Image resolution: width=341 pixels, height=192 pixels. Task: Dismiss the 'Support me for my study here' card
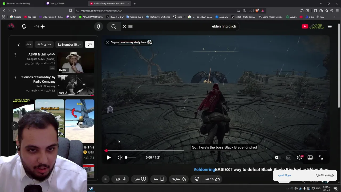107,42
